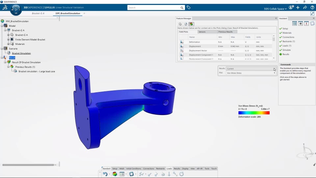Click the checklist Feature Manager toolbar icon
316x178 pixels.
(x=122, y=174)
